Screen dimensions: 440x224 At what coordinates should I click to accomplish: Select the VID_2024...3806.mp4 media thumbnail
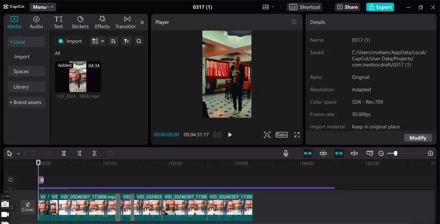click(x=78, y=77)
